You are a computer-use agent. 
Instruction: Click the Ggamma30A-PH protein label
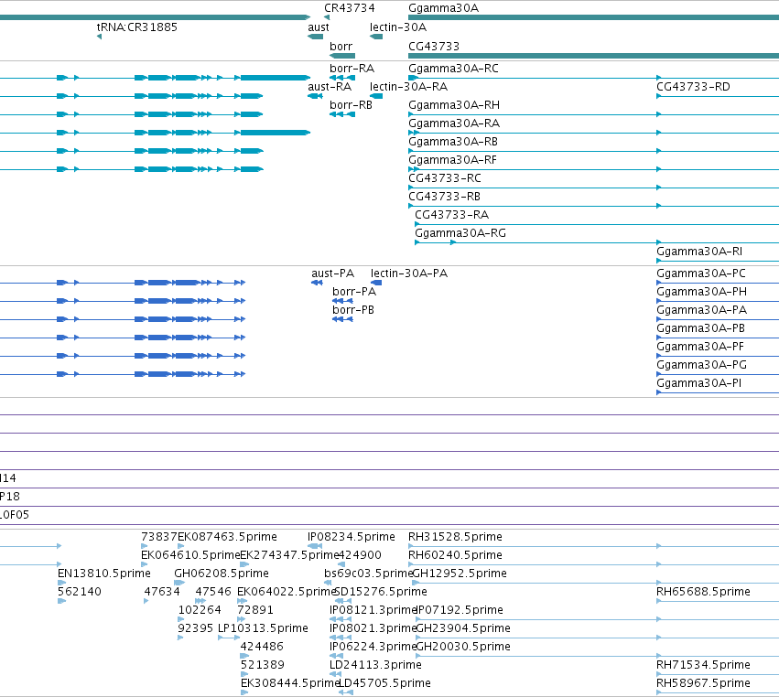pyautogui.click(x=701, y=292)
